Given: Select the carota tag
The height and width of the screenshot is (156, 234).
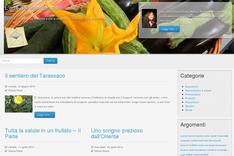Looking at the screenshot, I should point(207,136).
